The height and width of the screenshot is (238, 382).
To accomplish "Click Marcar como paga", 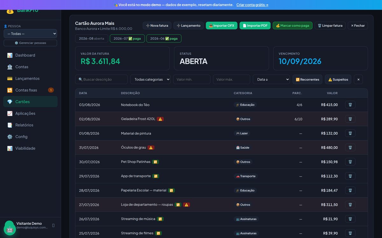I will (293, 25).
